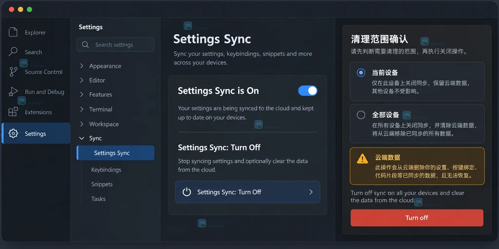Click the Settings Sync: Turn Off section heading
Viewport: 499px width, 249px height.
(219, 147)
